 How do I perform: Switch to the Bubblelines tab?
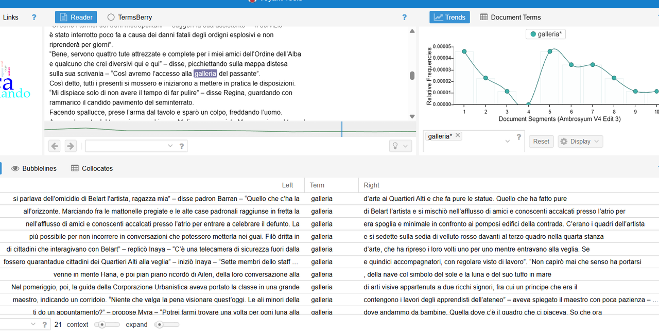34,168
